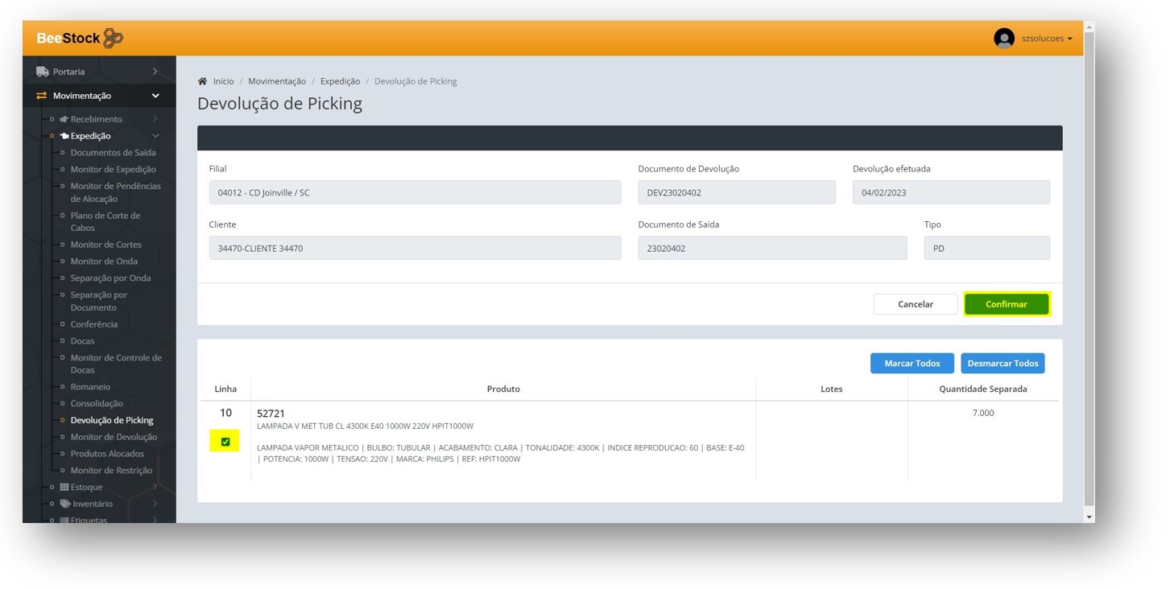The height and width of the screenshot is (589, 1170).
Task: Click the Movimentação arrows icon
Action: [x=42, y=96]
